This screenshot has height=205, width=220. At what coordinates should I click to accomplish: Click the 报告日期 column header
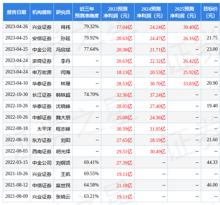pyautogui.click(x=16, y=12)
